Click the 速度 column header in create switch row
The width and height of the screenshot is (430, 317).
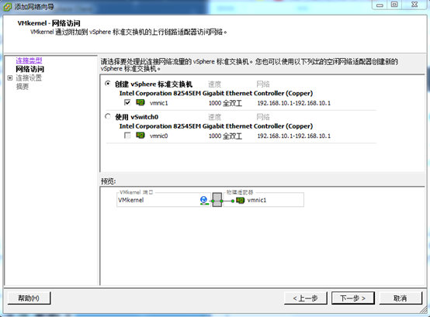coord(214,84)
